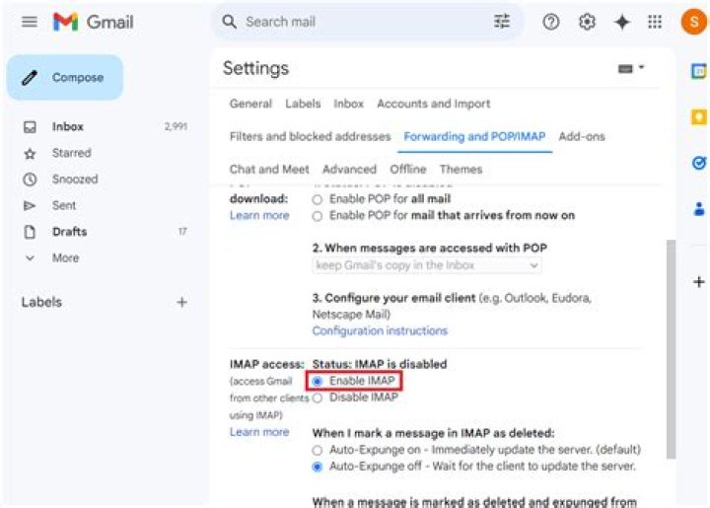Switch to the Filters and blocked addresses tab
The width and height of the screenshot is (710, 508).
pos(310,136)
